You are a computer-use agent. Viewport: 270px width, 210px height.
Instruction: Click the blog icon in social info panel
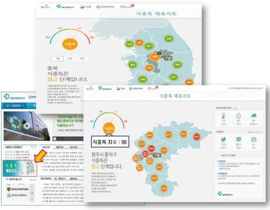[239, 139]
